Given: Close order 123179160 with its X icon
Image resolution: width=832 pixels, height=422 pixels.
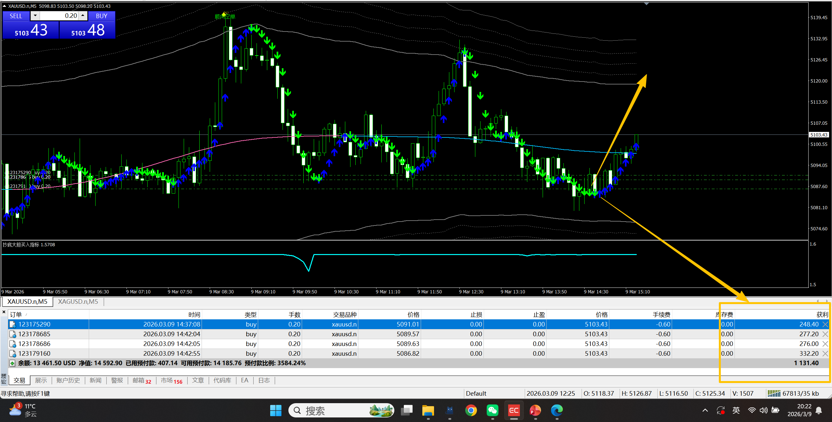Looking at the screenshot, I should tap(825, 353).
